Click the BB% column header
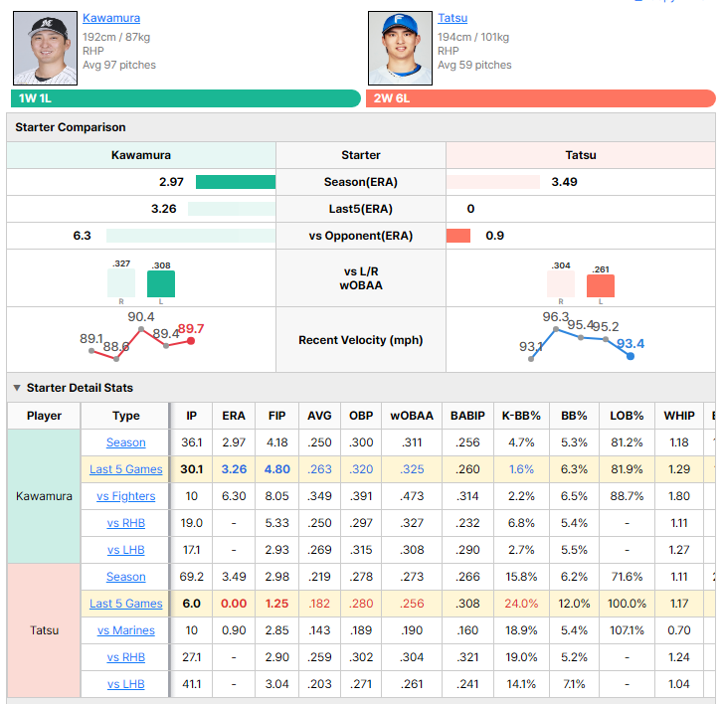Viewport: 722px width, 704px height. point(574,416)
